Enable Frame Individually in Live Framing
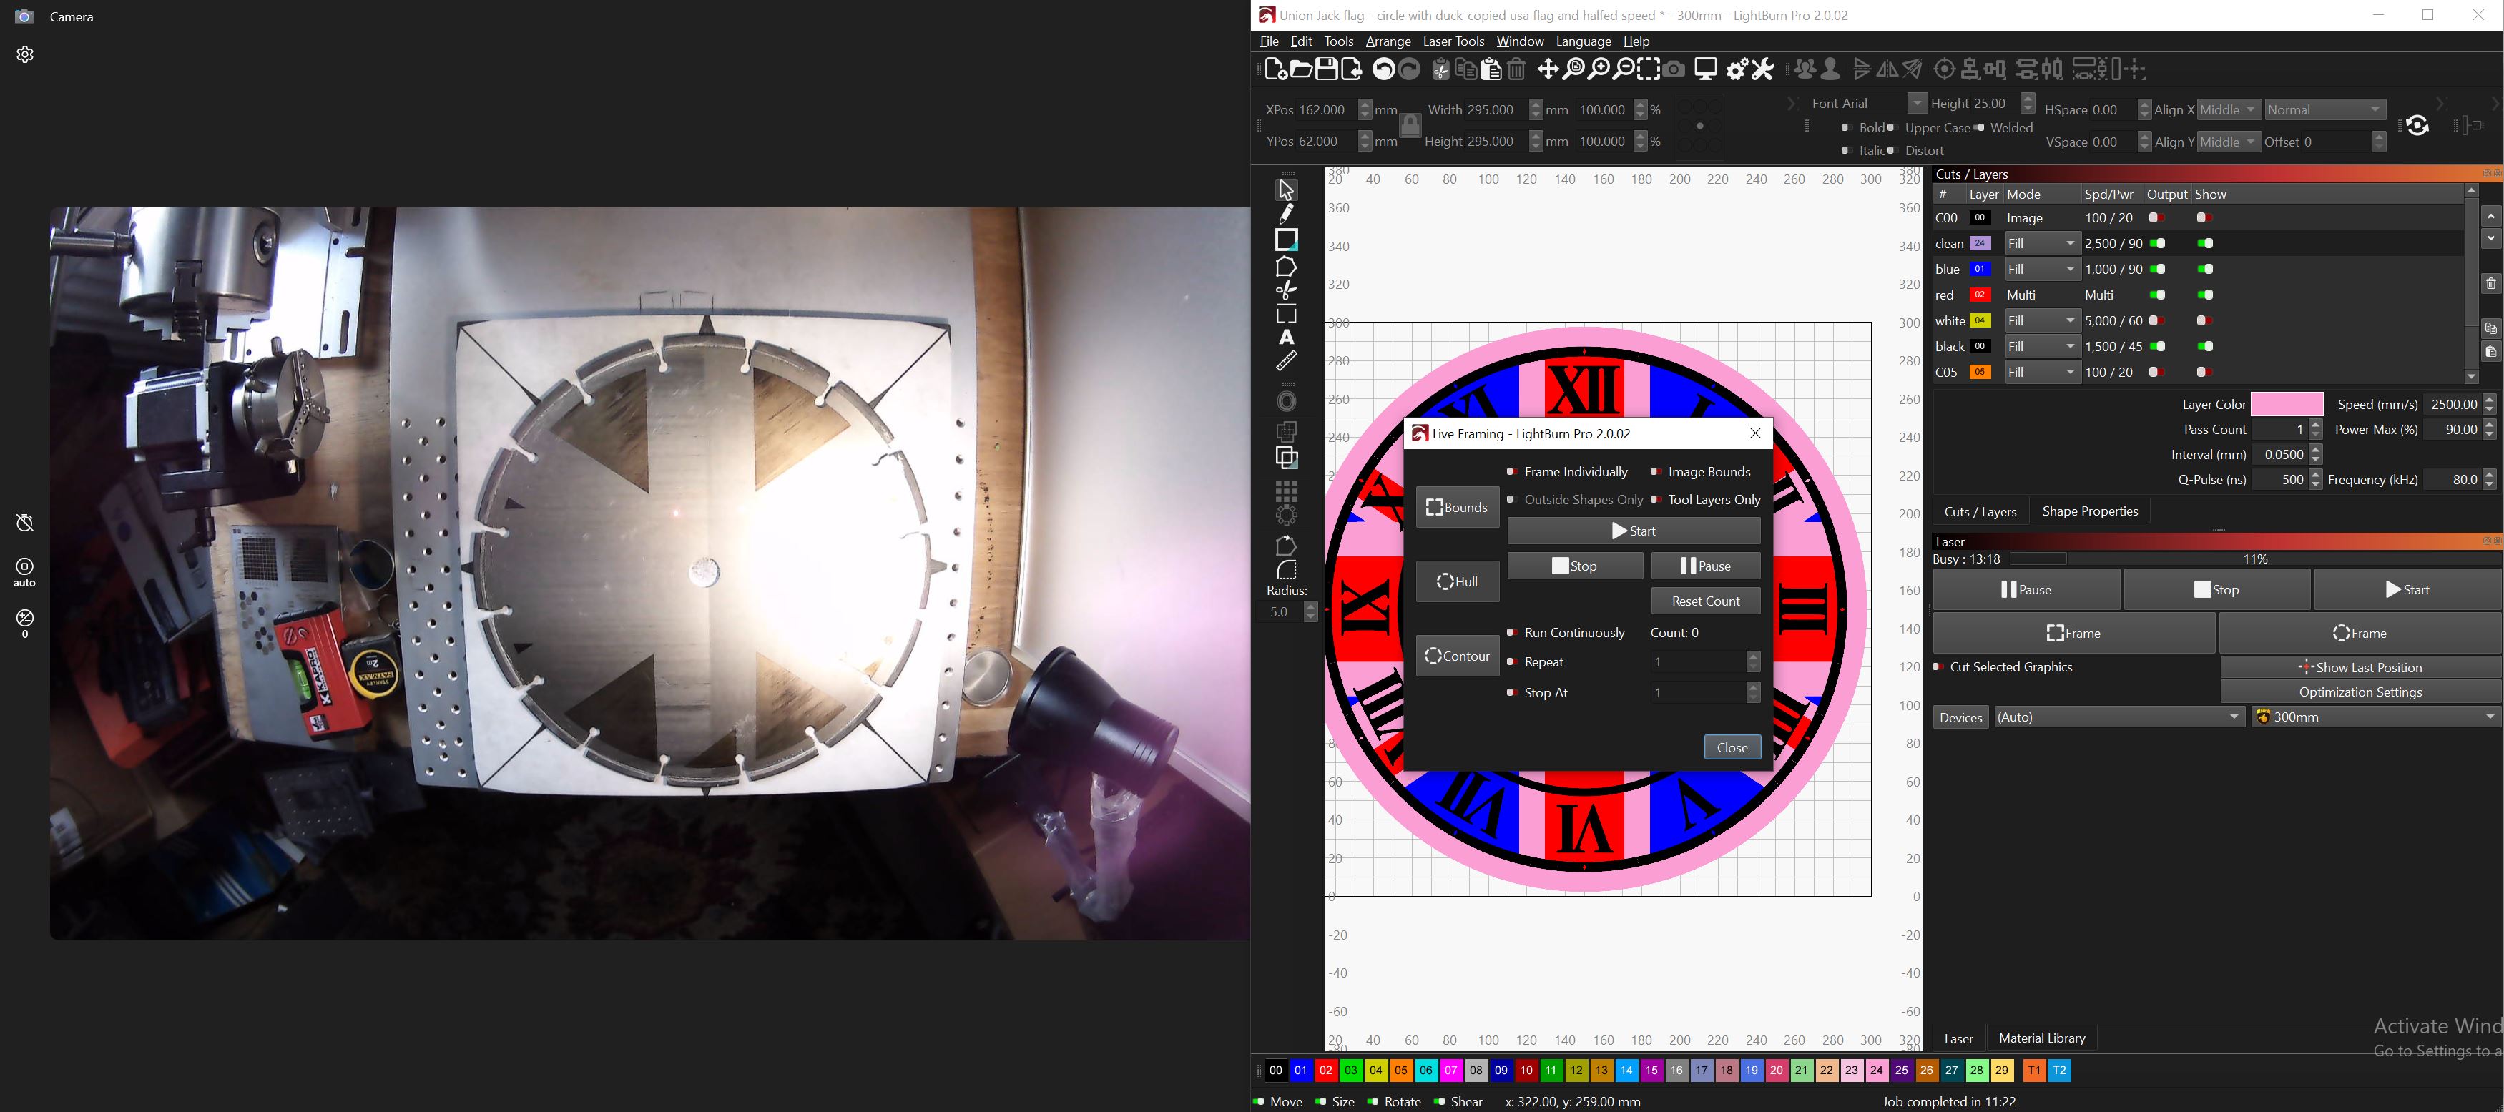2504x1112 pixels. 1567,471
